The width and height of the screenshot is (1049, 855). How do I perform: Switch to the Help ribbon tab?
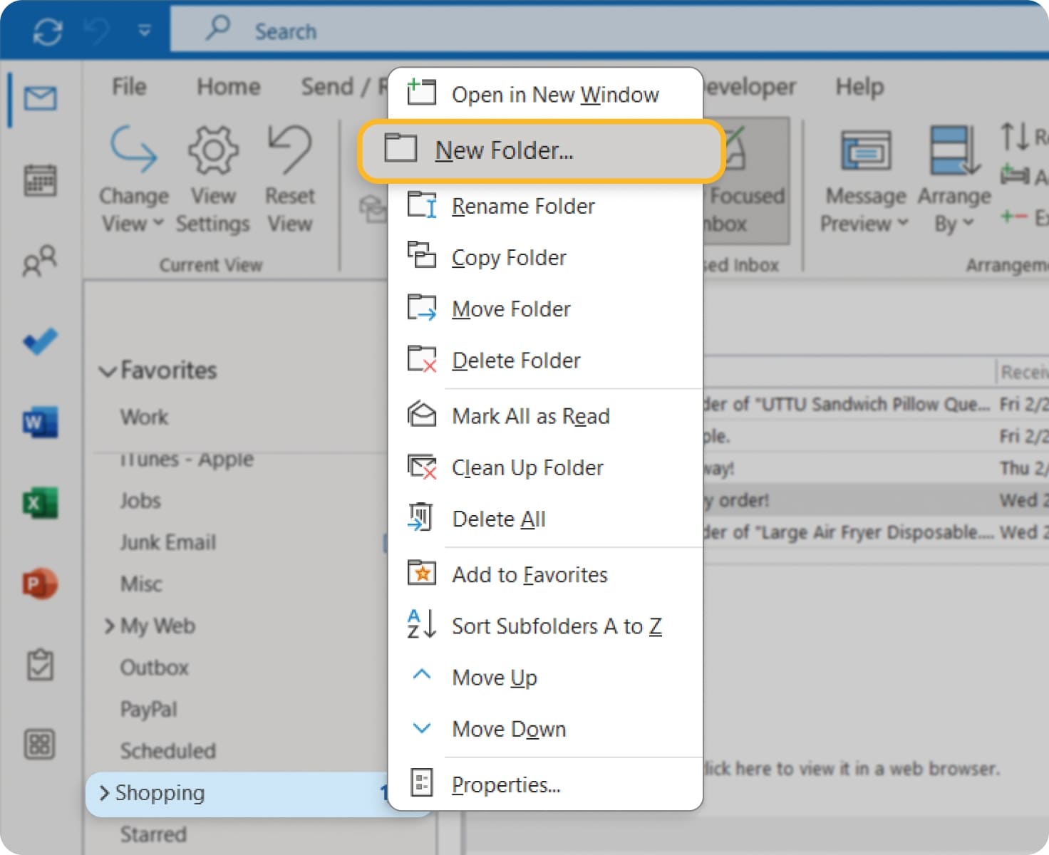[859, 86]
